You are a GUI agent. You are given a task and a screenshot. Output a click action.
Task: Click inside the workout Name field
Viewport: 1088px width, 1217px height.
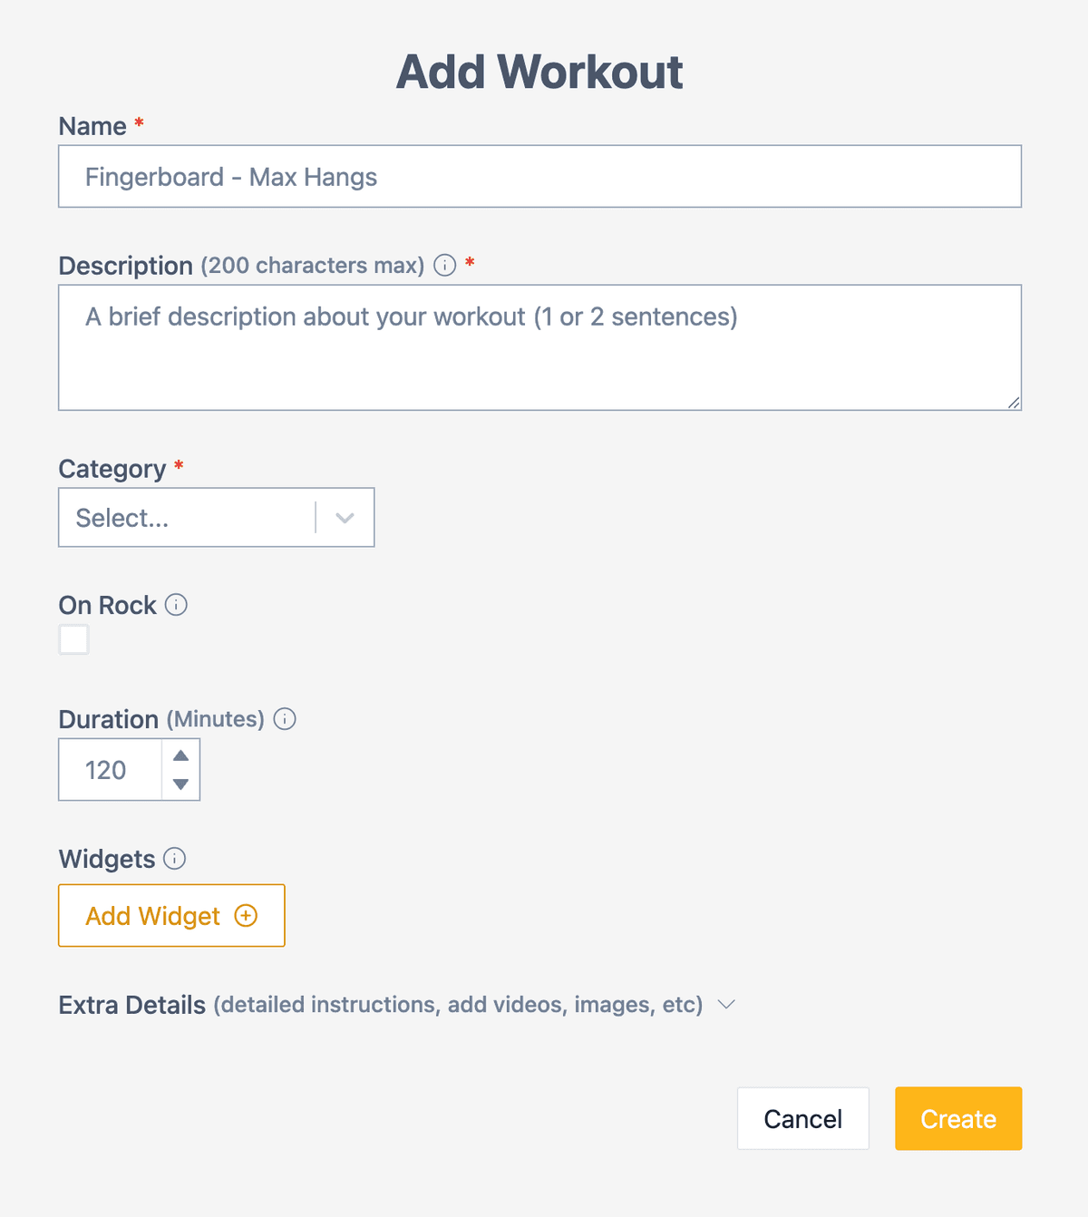pyautogui.click(x=539, y=176)
